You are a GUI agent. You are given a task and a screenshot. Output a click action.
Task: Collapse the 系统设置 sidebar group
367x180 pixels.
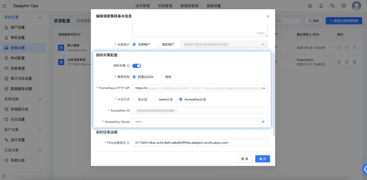(x=40, y=17)
